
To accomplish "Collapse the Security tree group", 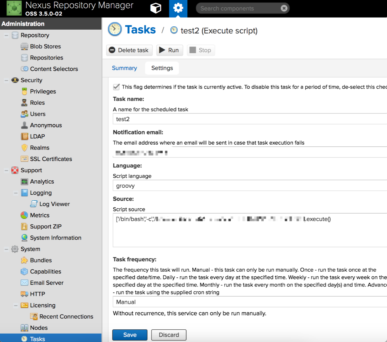I will [x=6, y=80].
